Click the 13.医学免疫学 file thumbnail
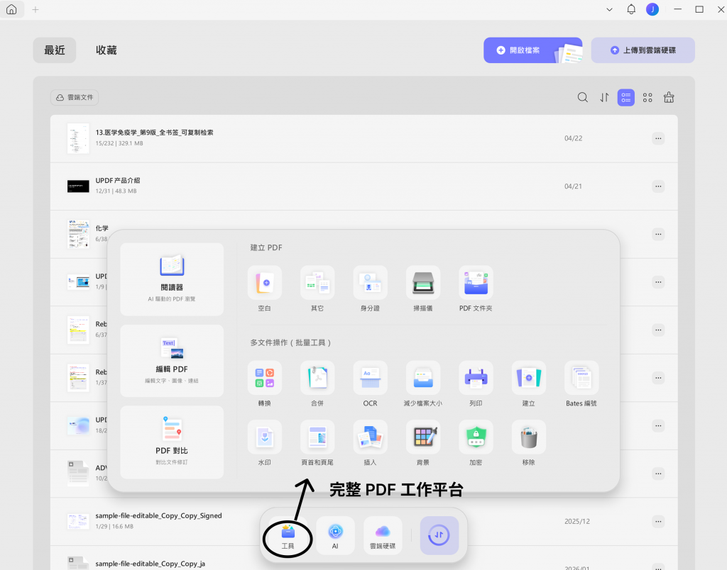Image resolution: width=727 pixels, height=570 pixels. click(78, 138)
